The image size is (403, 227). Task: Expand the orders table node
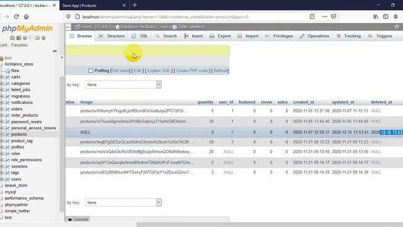[x=2, y=109]
